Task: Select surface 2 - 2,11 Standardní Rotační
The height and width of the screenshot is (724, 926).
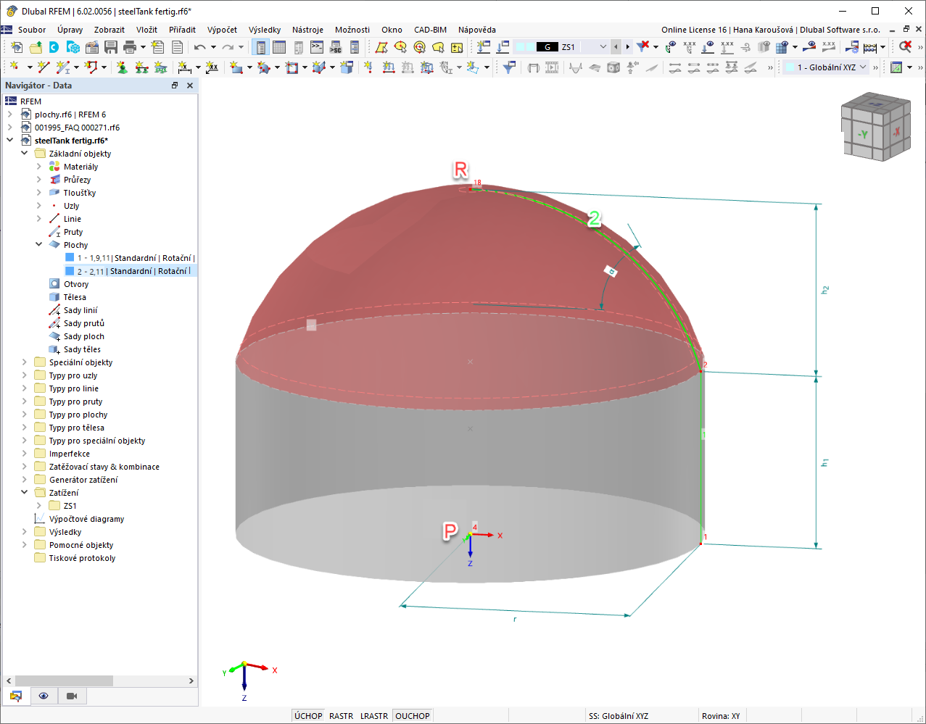Action: point(129,271)
